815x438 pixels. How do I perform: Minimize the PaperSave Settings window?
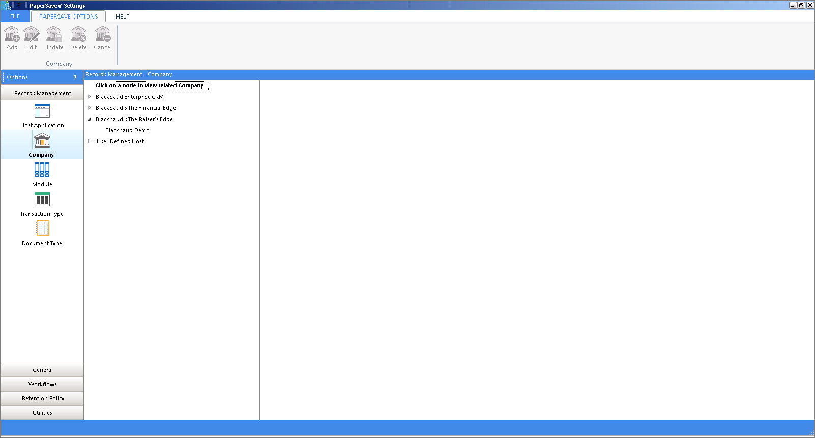click(x=793, y=5)
